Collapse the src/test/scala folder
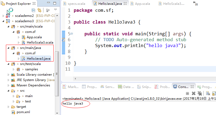Image resolution: width=216 pixels, height=115 pixels. pos(8,64)
